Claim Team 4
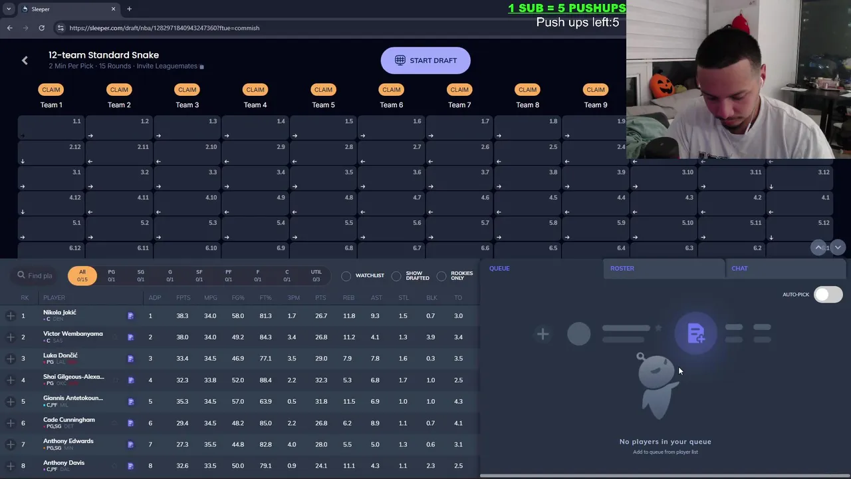This screenshot has height=479, width=851. pyautogui.click(x=255, y=90)
